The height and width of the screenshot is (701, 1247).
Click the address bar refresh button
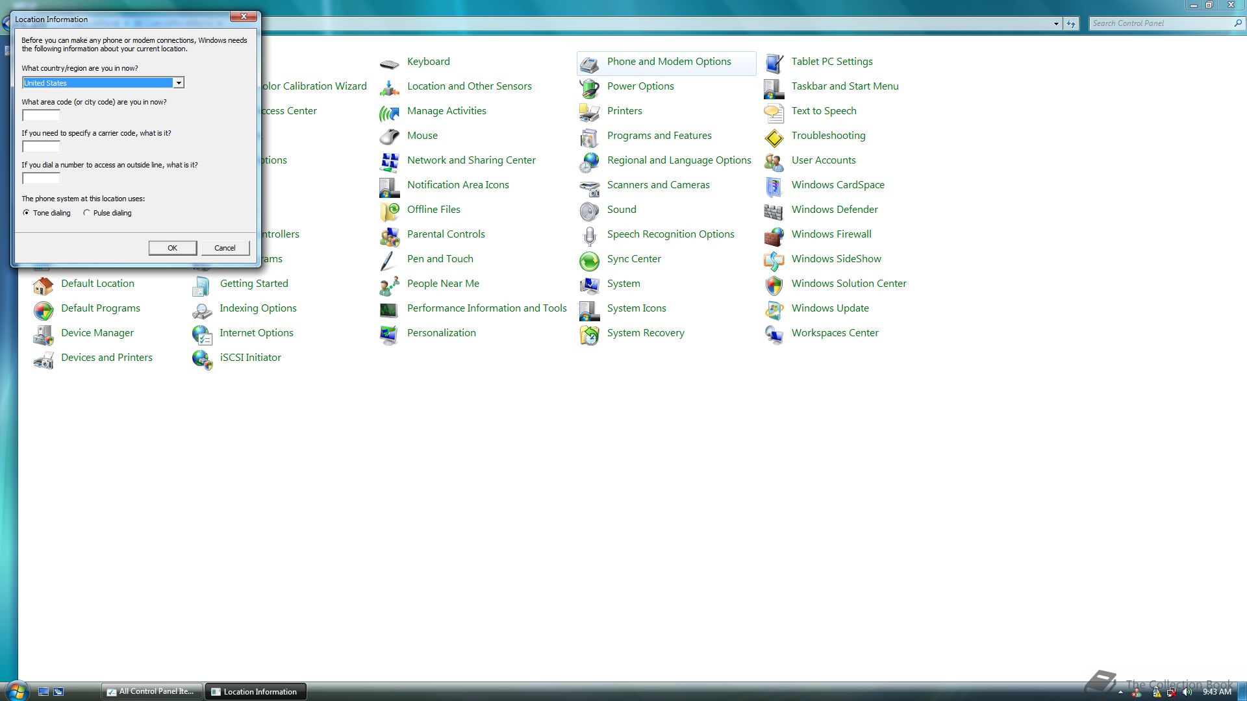pyautogui.click(x=1071, y=23)
